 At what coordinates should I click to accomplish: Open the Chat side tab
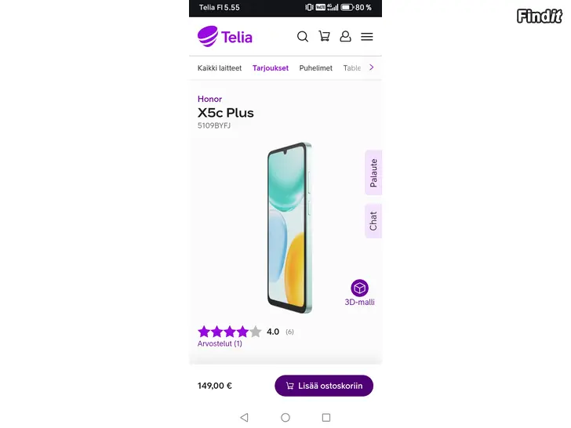(x=373, y=221)
